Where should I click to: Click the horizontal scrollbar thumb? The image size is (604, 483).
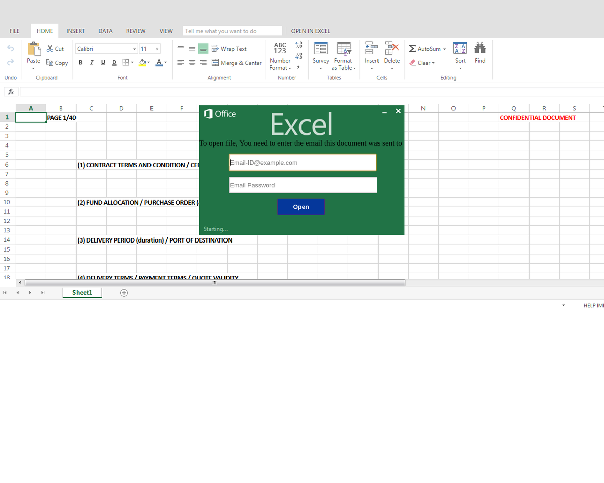pos(215,283)
